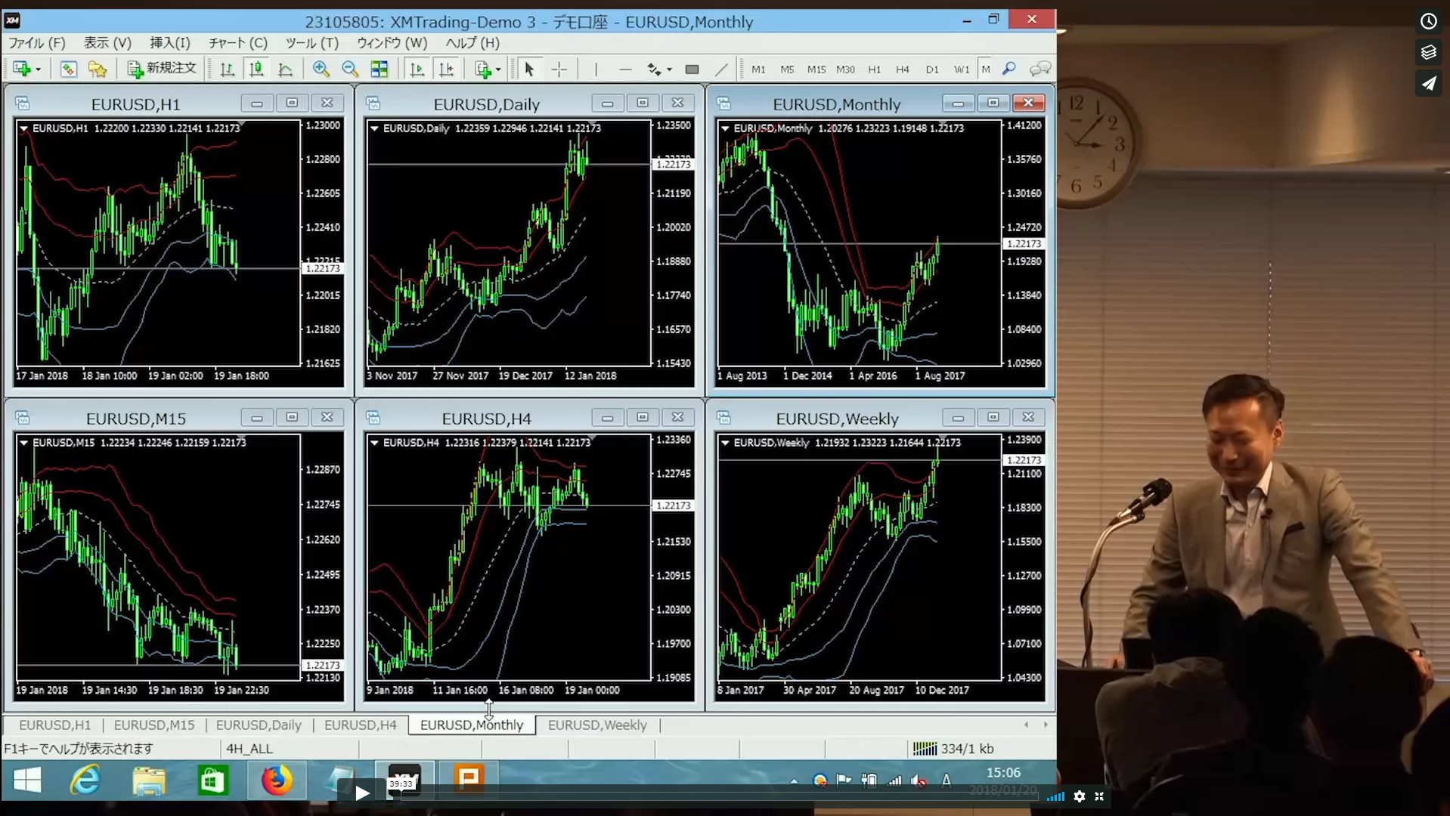Play the video with the play button
Viewport: 1450px width, 816px height.
(x=362, y=793)
